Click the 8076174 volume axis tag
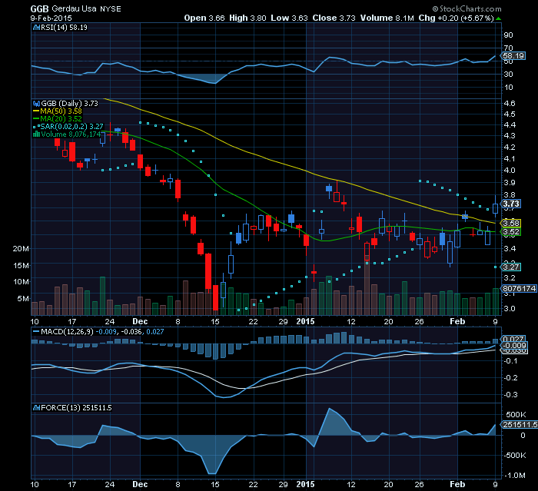Screen dimensions: 538x491 (x=519, y=289)
